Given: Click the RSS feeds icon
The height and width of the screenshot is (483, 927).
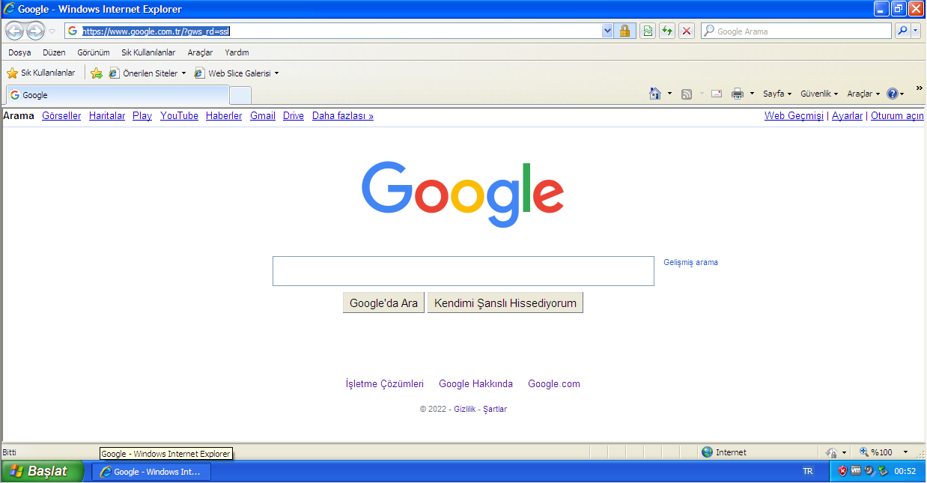Looking at the screenshot, I should (x=687, y=94).
